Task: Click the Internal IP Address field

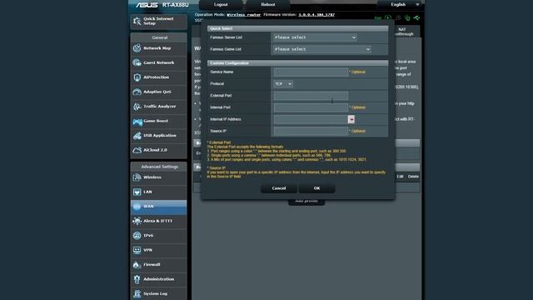Action: (x=311, y=119)
